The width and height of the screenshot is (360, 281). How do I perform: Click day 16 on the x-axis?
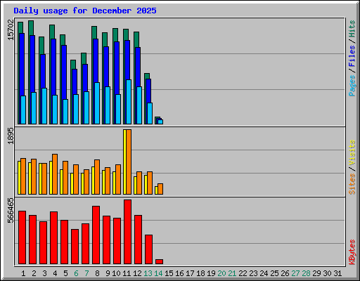[179, 273]
